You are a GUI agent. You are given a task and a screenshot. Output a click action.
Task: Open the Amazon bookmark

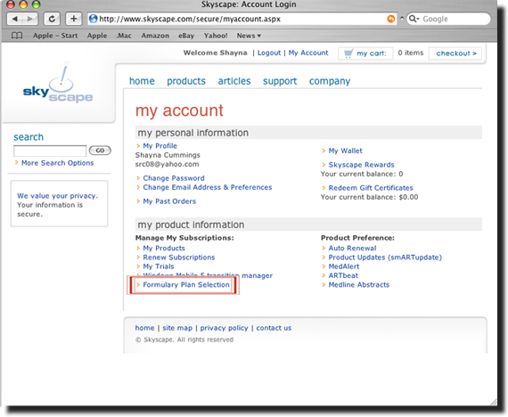point(155,36)
